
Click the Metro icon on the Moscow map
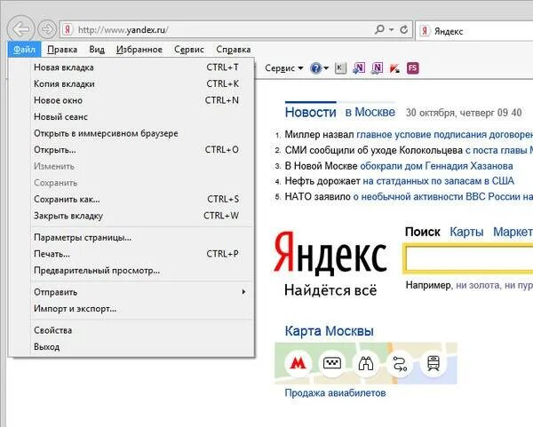click(x=298, y=363)
